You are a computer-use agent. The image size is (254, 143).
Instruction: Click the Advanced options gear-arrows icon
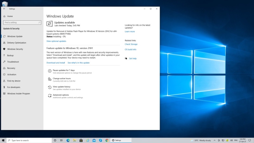tap(50, 96)
